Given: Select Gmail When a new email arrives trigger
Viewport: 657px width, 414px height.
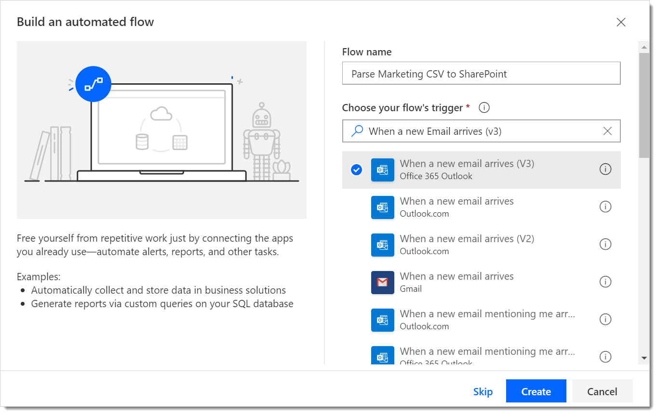Looking at the screenshot, I should pos(481,282).
